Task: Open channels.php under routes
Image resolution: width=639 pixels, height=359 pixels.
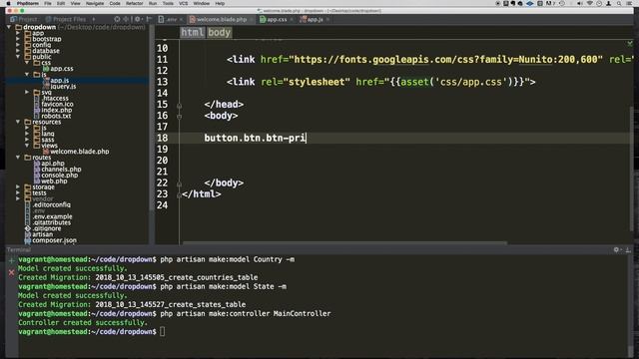Action: tap(58, 170)
